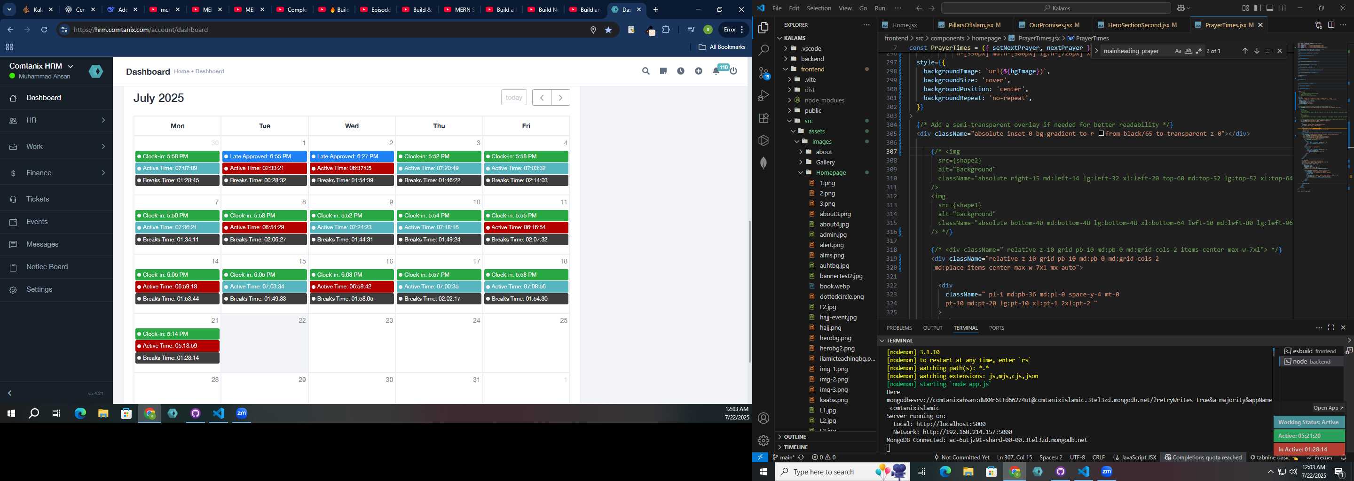1354x481 pixels.
Task: Reload the Chrome page
Action: pos(44,30)
